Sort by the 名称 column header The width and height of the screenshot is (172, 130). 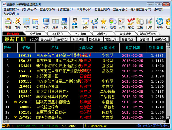55,48
